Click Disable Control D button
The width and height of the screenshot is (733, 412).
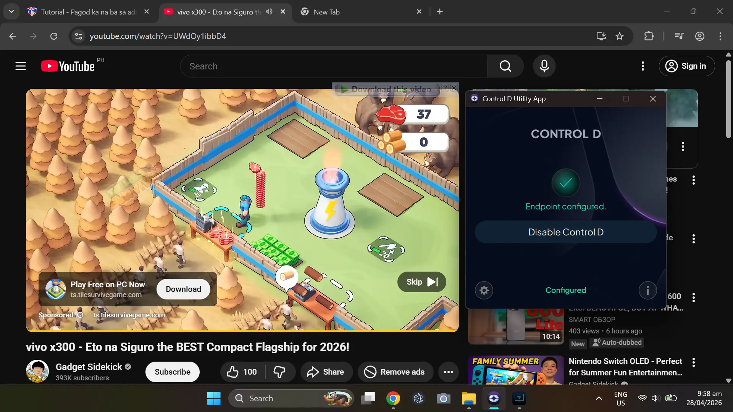pos(566,232)
